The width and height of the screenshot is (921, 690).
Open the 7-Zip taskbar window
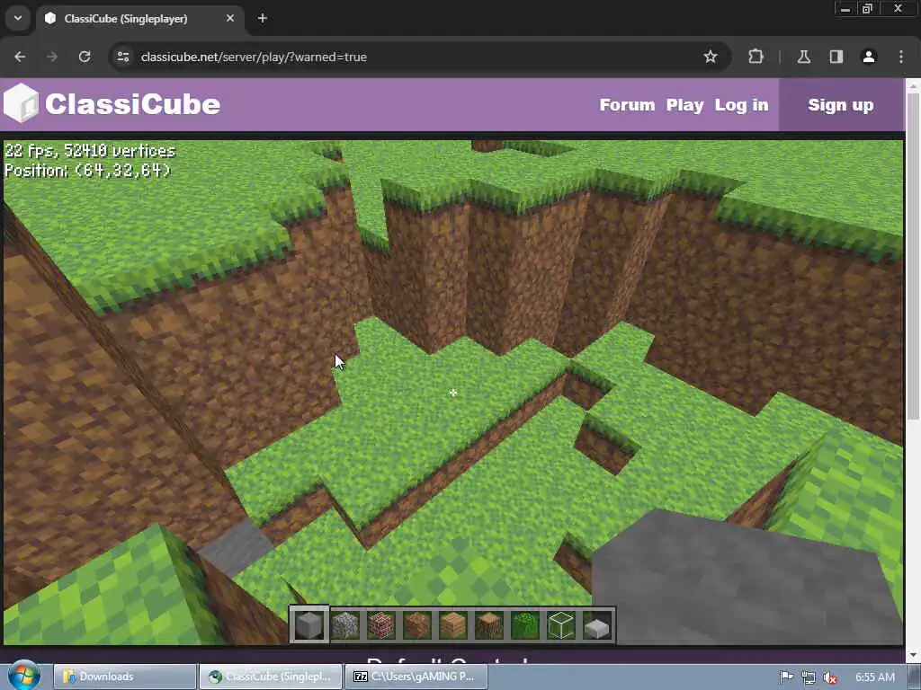click(415, 677)
